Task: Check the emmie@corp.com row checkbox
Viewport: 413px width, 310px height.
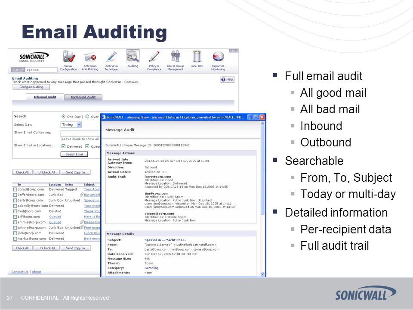Action: pos(15,222)
